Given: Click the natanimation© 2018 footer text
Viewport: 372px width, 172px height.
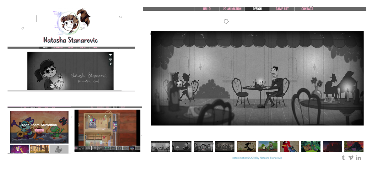Looking at the screenshot, I should pos(257,158).
